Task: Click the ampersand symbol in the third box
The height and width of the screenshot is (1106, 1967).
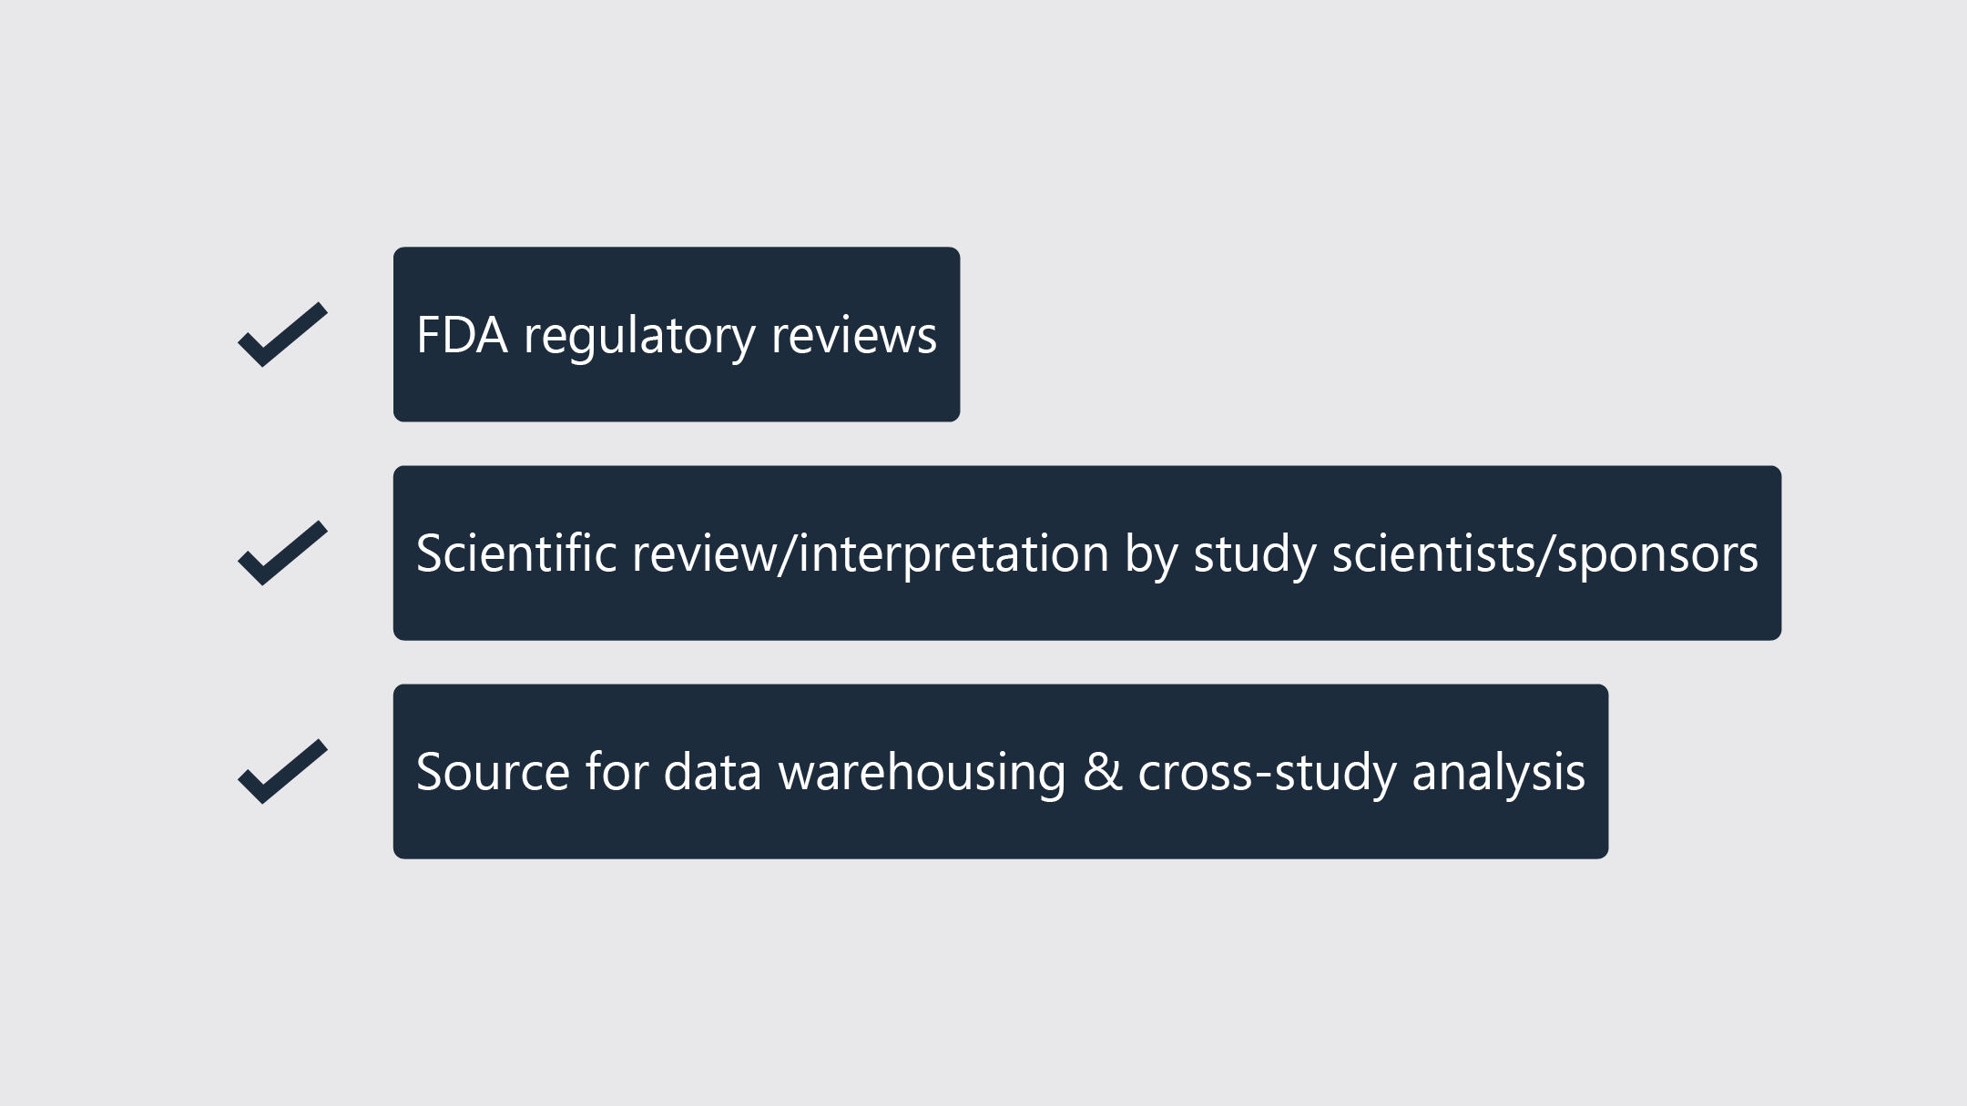Action: (1102, 772)
